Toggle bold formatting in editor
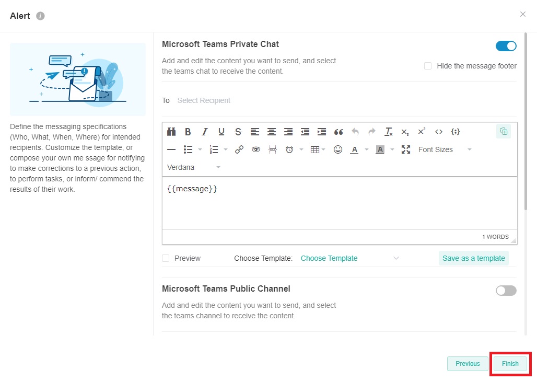This screenshot has width=537, height=381. [x=188, y=132]
